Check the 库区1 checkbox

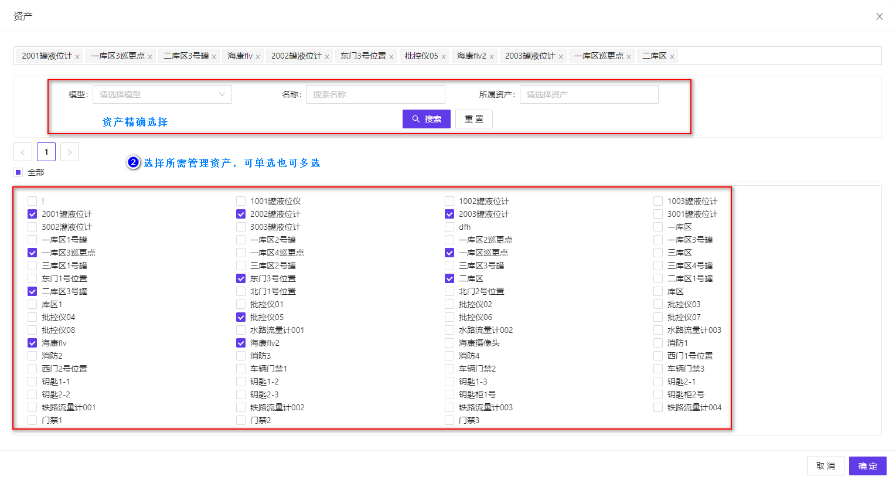[32, 304]
